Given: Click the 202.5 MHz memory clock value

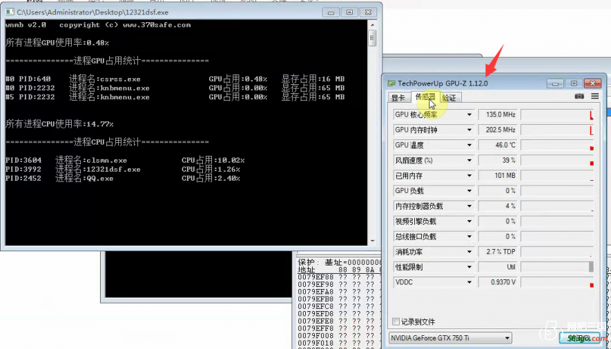Looking at the screenshot, I should click(x=498, y=130).
